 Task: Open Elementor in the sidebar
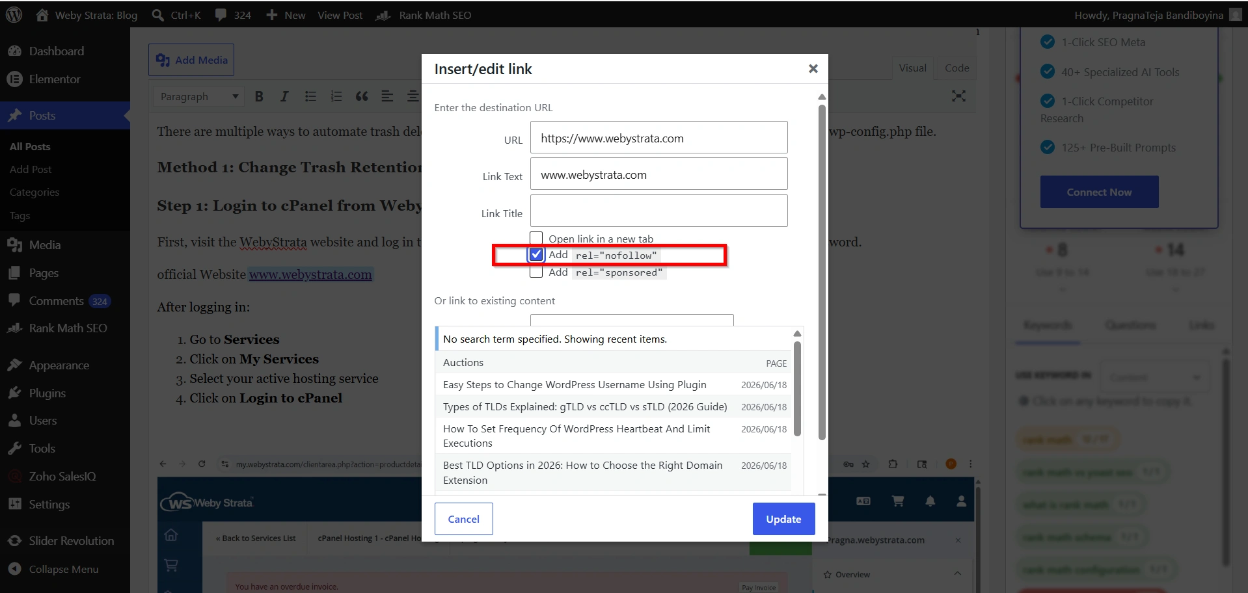pyautogui.click(x=65, y=79)
